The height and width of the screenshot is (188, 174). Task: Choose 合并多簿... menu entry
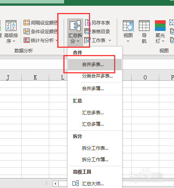(x=95, y=88)
